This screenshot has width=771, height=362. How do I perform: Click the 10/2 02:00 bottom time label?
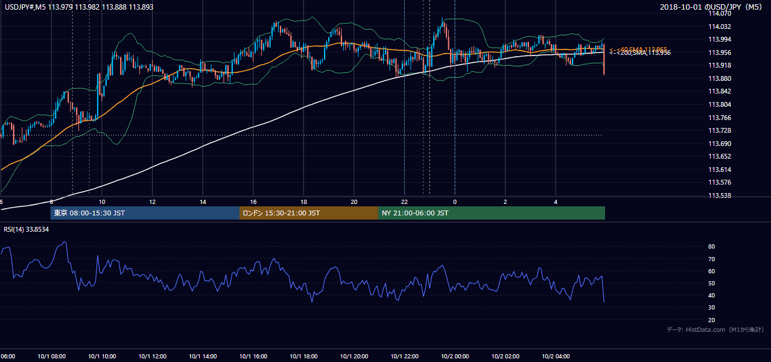(x=506, y=356)
